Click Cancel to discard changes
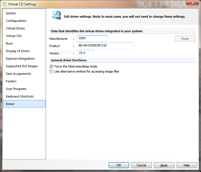 [141, 165]
